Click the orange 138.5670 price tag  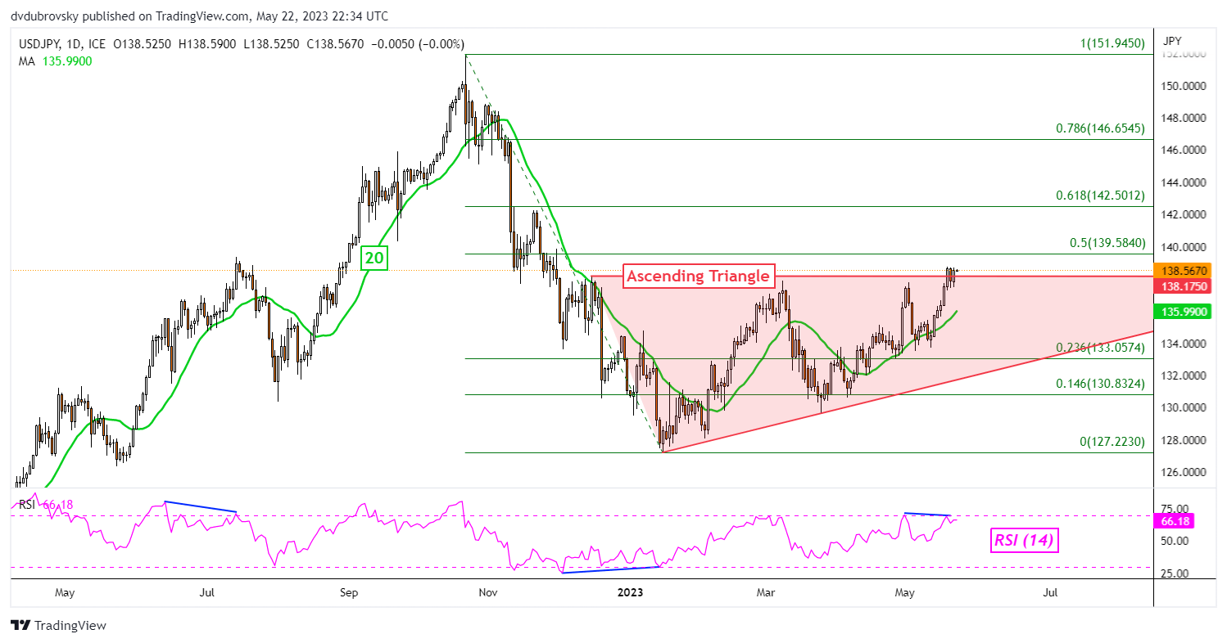(x=1180, y=270)
